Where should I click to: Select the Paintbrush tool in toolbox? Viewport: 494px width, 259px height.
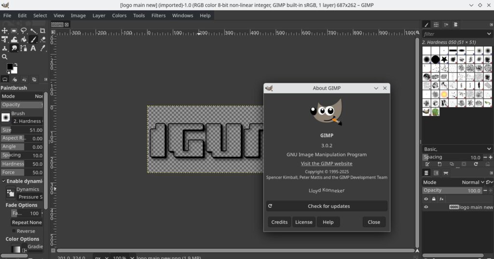coord(33,39)
